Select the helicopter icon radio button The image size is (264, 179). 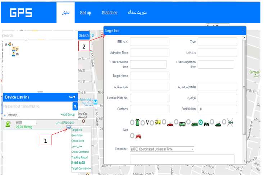[x=224, y=121]
